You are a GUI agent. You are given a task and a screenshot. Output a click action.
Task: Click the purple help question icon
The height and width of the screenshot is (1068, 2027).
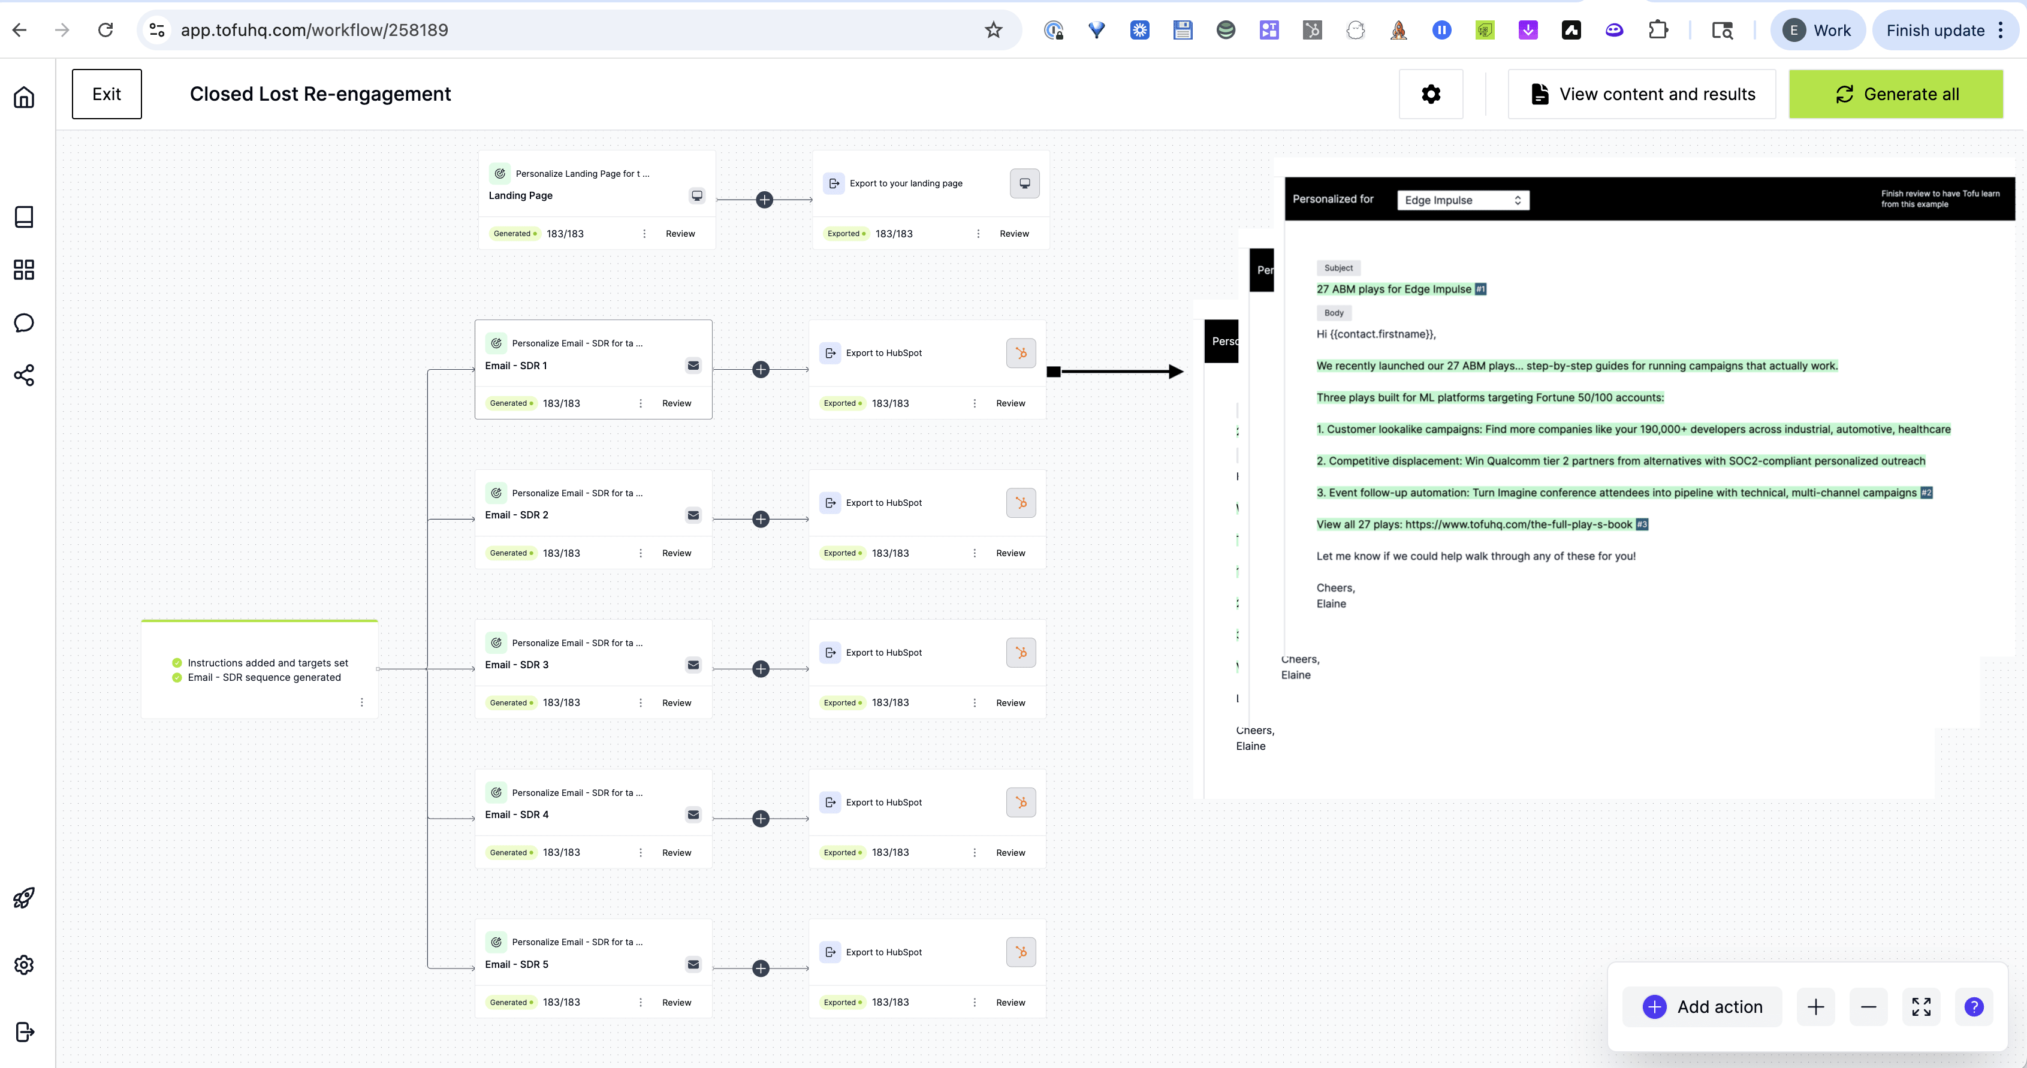coord(1974,1007)
